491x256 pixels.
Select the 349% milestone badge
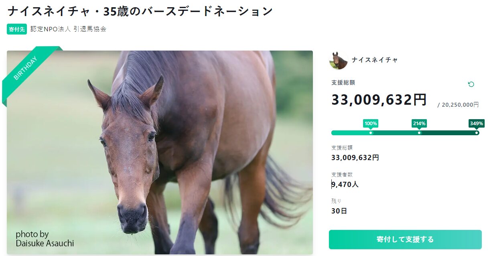pyautogui.click(x=476, y=124)
